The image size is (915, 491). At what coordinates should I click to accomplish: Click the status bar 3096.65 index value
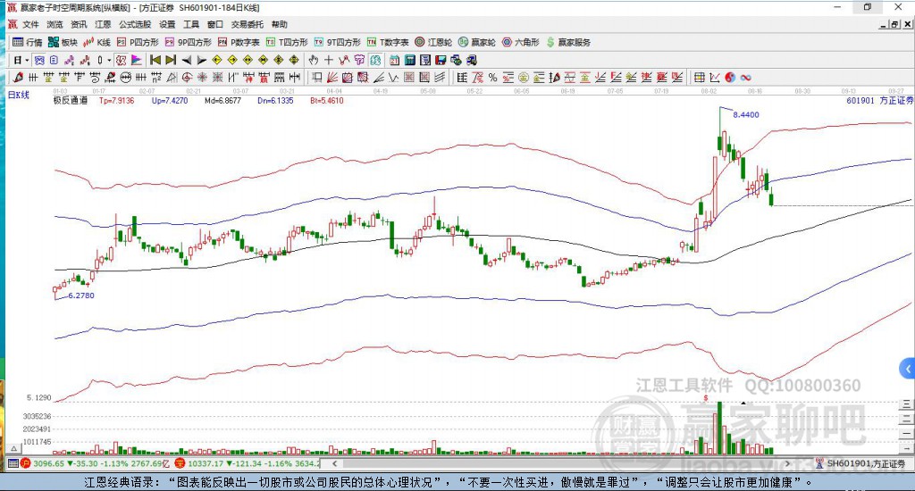click(x=48, y=463)
